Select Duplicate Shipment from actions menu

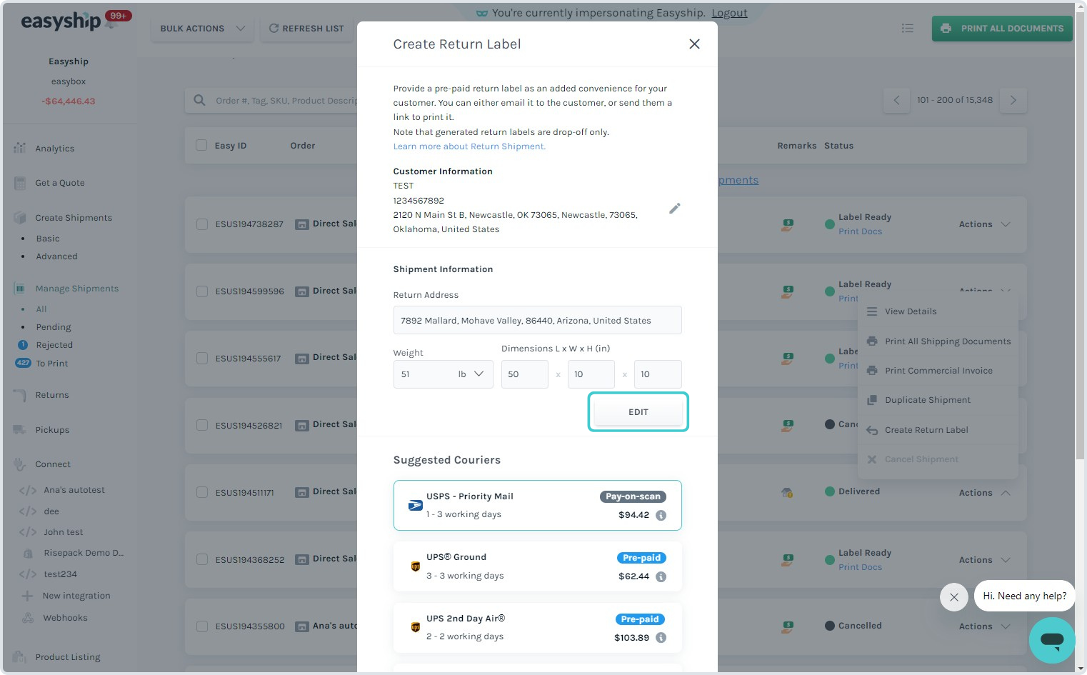(x=938, y=400)
